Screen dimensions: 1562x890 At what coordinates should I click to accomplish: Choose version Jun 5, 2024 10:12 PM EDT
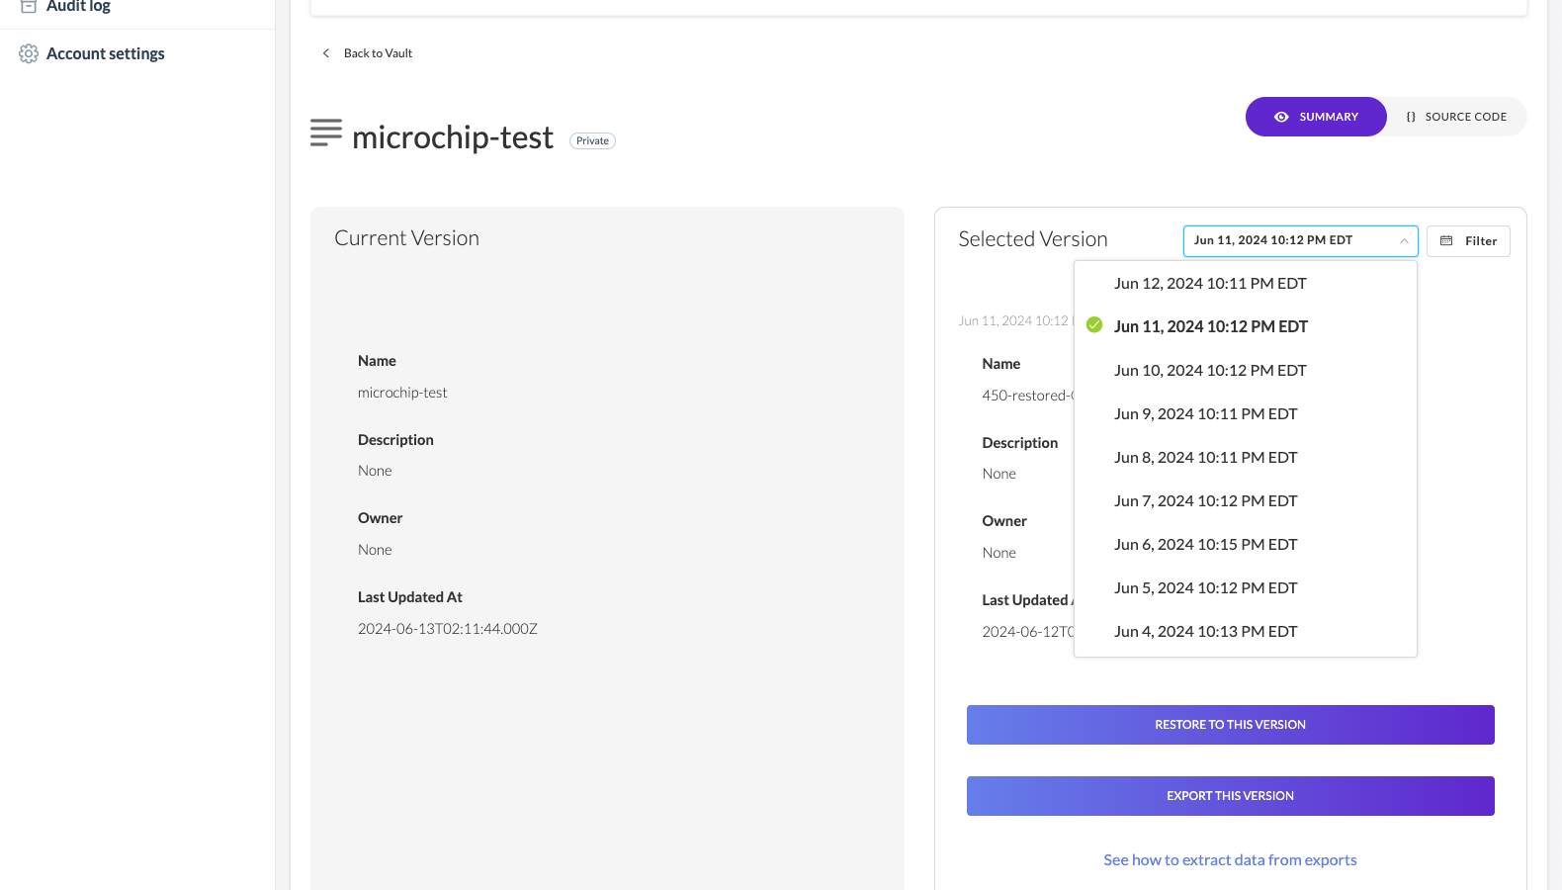point(1246,588)
